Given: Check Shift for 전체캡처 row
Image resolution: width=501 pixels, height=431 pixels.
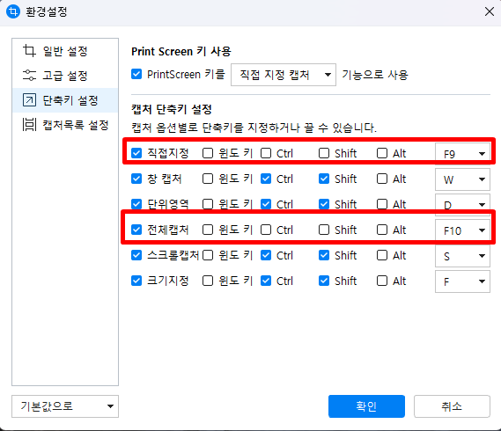Looking at the screenshot, I should point(324,230).
